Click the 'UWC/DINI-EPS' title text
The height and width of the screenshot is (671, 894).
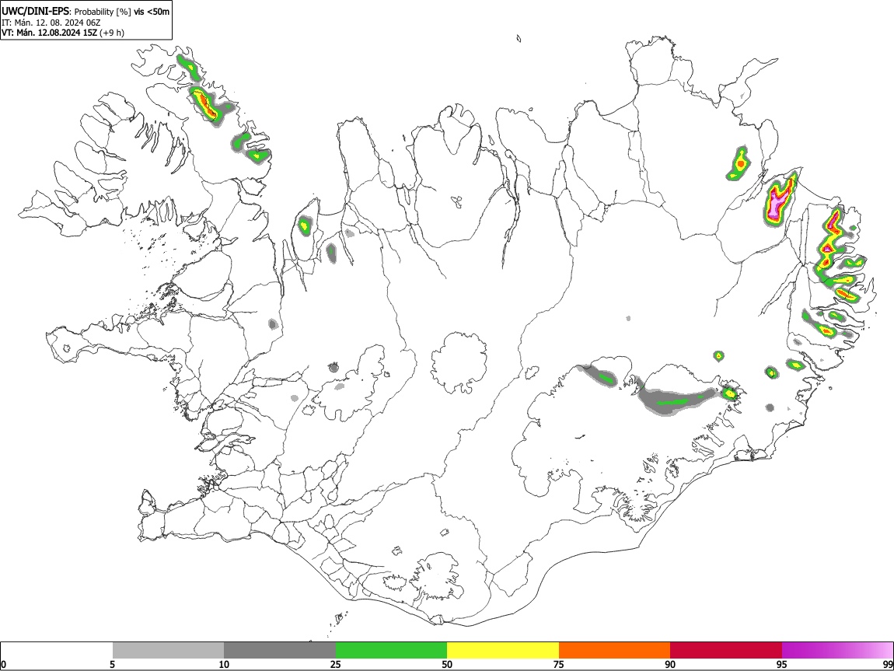click(x=35, y=12)
